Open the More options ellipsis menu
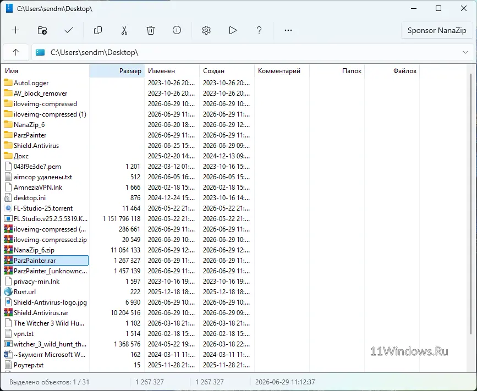 pyautogui.click(x=288, y=30)
